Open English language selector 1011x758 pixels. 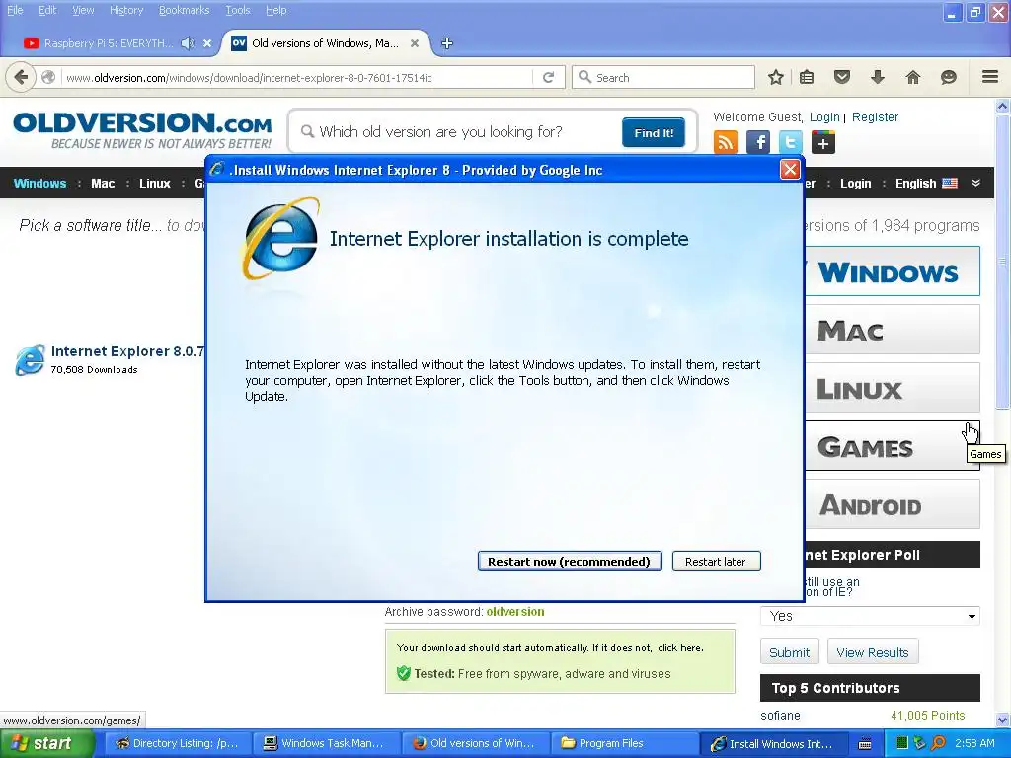click(926, 183)
